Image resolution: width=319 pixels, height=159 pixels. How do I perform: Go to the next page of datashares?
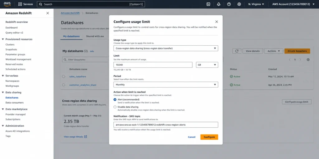pyautogui.click(x=300, y=60)
